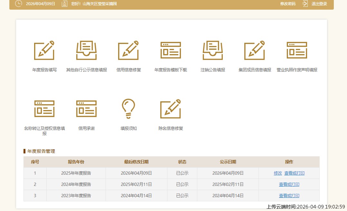Click the user badge icon near the greeting
The image size is (347, 211).
click(64, 4)
